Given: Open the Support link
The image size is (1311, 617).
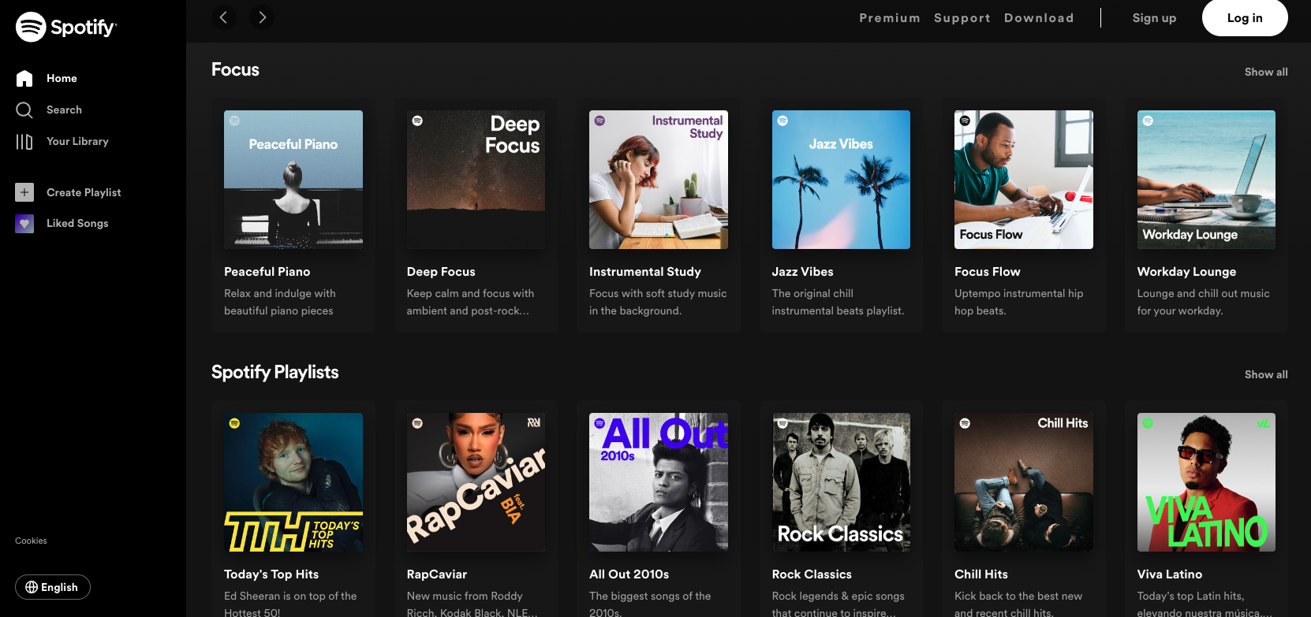Looking at the screenshot, I should (962, 17).
